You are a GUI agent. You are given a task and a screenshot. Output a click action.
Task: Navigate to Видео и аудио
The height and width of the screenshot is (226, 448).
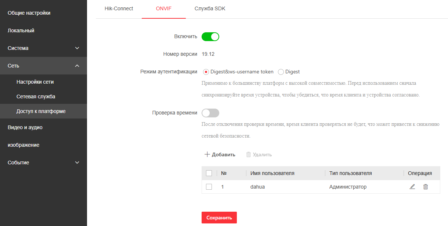pos(25,127)
